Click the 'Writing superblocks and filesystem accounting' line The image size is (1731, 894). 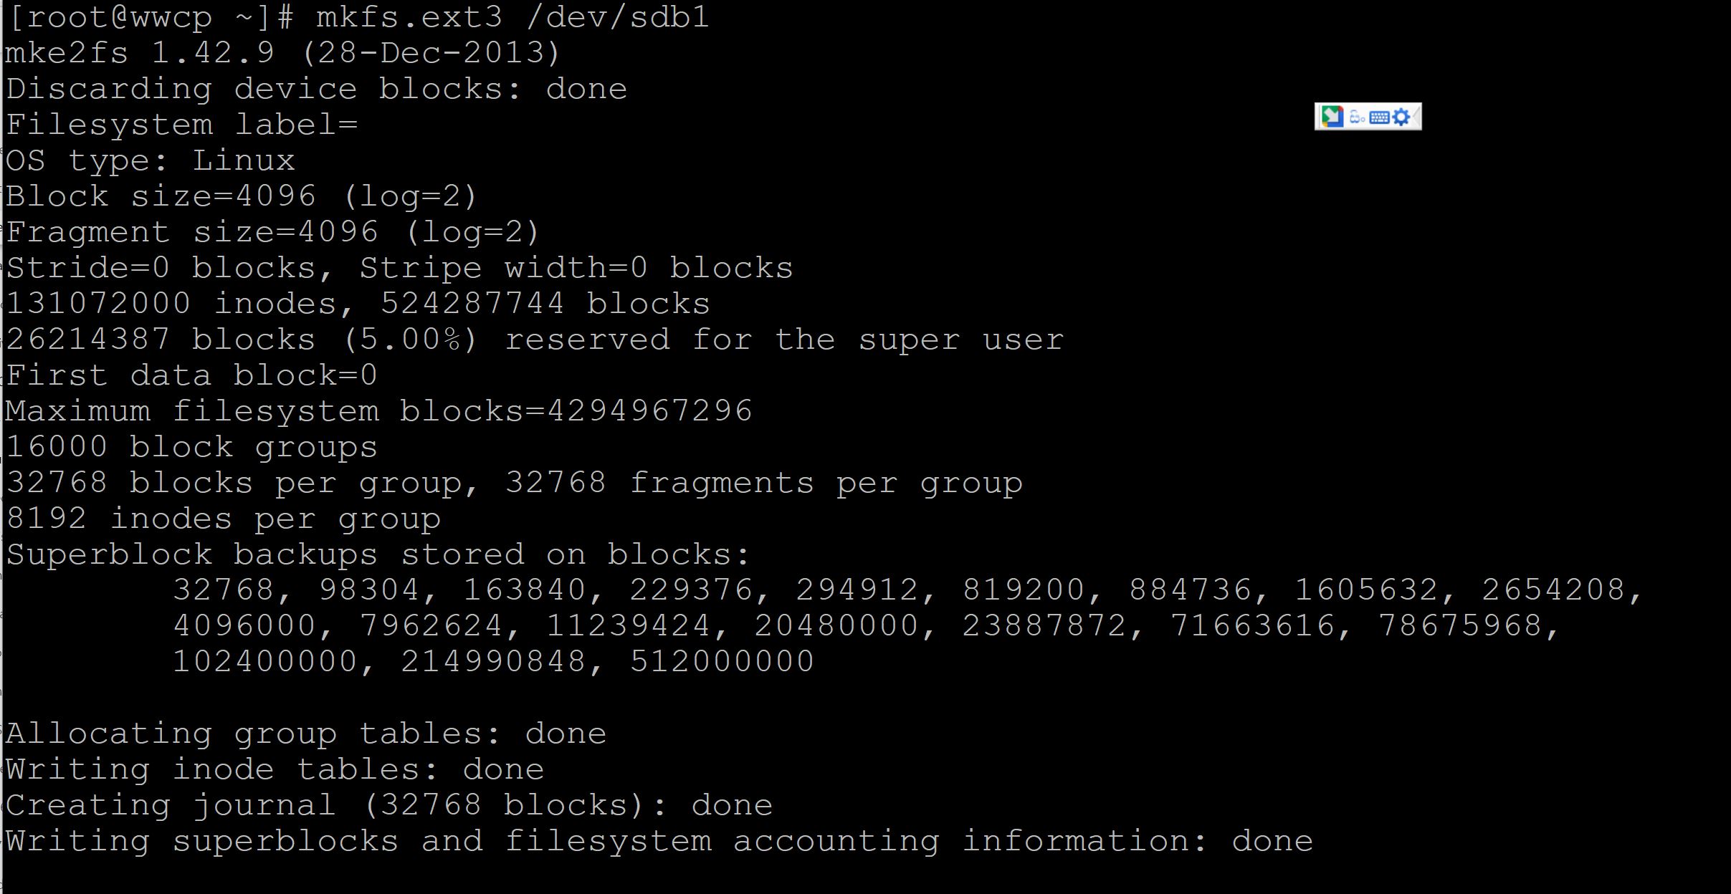point(659,841)
